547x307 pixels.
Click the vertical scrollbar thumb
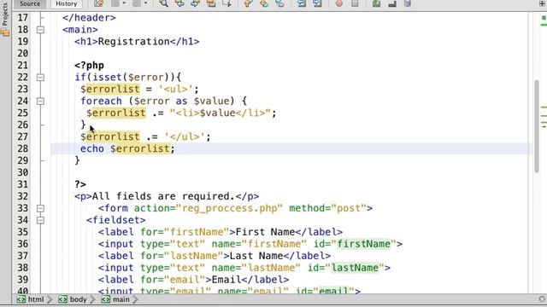(x=537, y=126)
